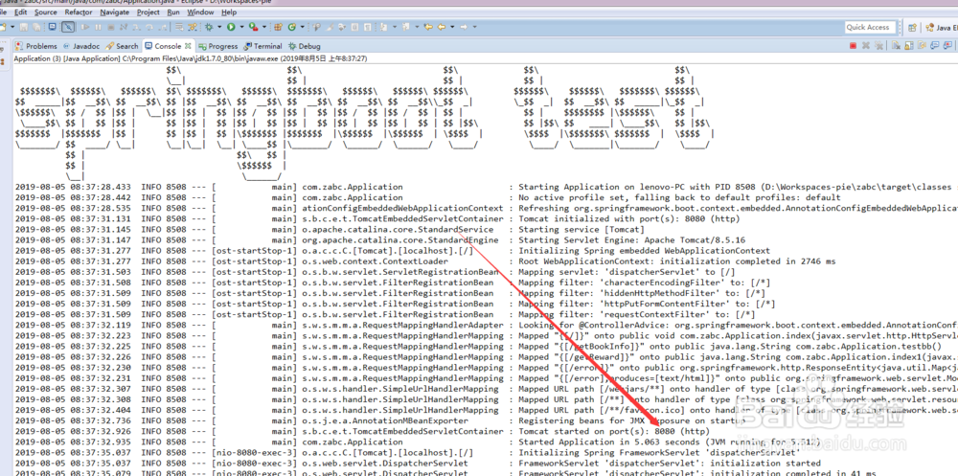Click the Save All icon
This screenshot has width=958, height=476.
[36, 27]
